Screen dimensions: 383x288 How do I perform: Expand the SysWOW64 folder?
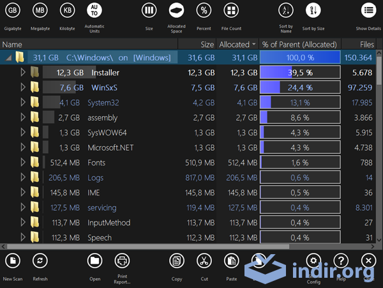pyautogui.click(x=23, y=132)
